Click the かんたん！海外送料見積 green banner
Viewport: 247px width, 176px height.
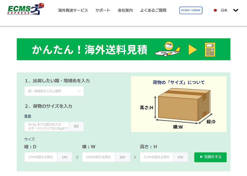124,49
